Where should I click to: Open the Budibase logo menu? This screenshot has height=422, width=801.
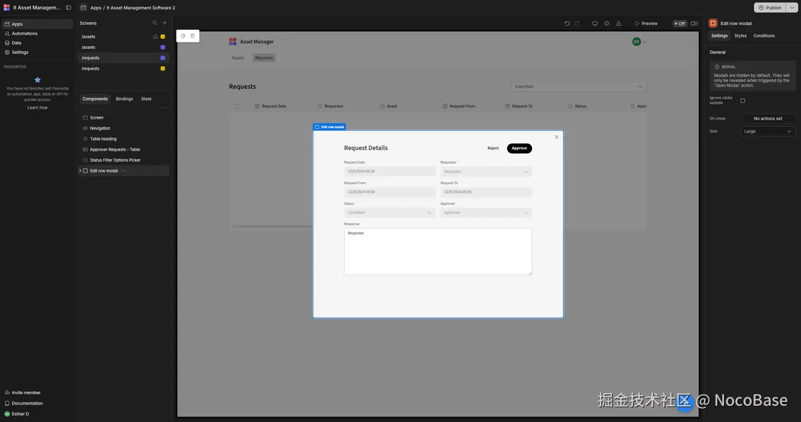coord(7,8)
